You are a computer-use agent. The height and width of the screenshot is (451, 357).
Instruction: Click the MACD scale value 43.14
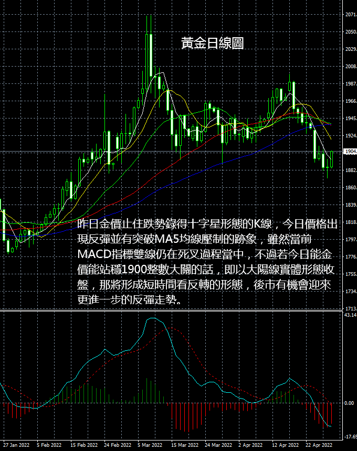(350, 315)
